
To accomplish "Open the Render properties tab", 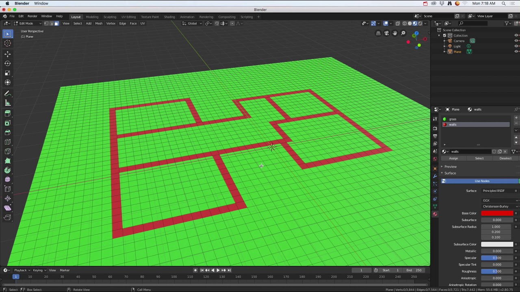I will pyautogui.click(x=435, y=128).
